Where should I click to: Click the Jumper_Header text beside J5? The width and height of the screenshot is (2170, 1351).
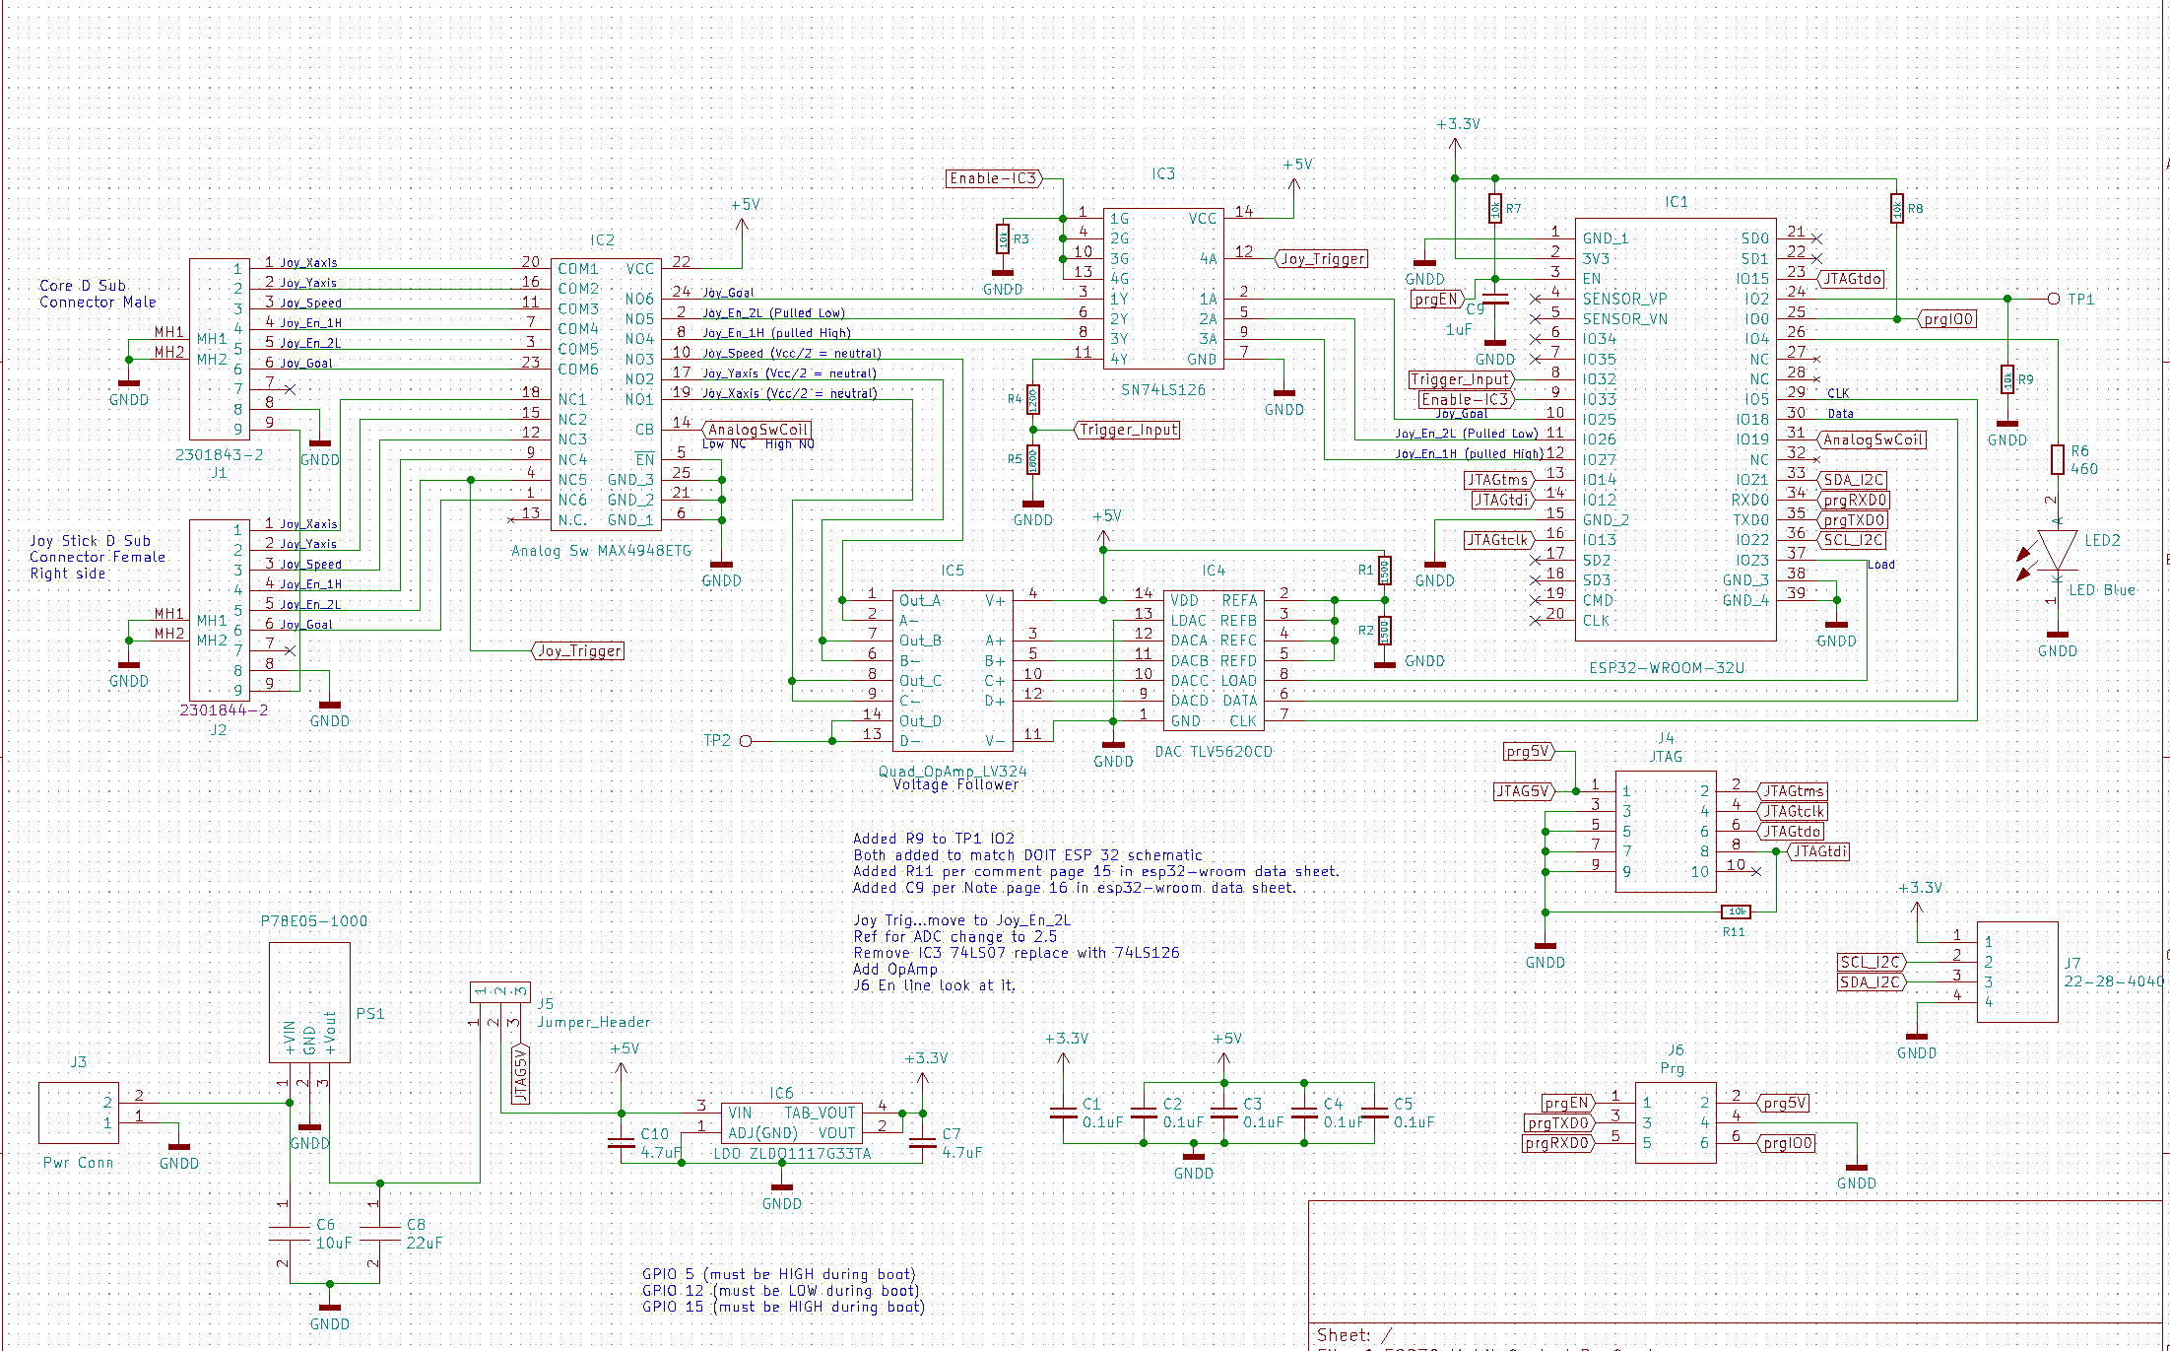pyautogui.click(x=594, y=1022)
